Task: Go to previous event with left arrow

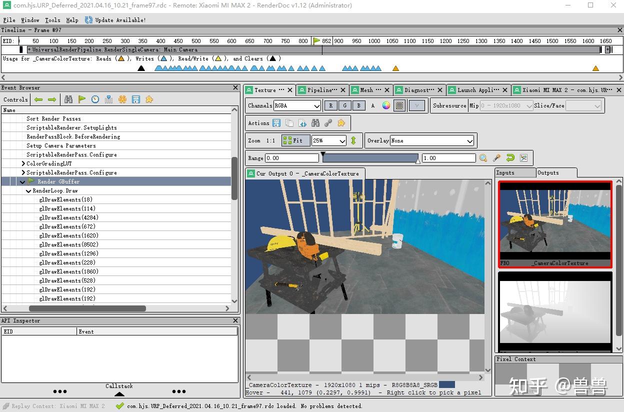Action: 38,99
